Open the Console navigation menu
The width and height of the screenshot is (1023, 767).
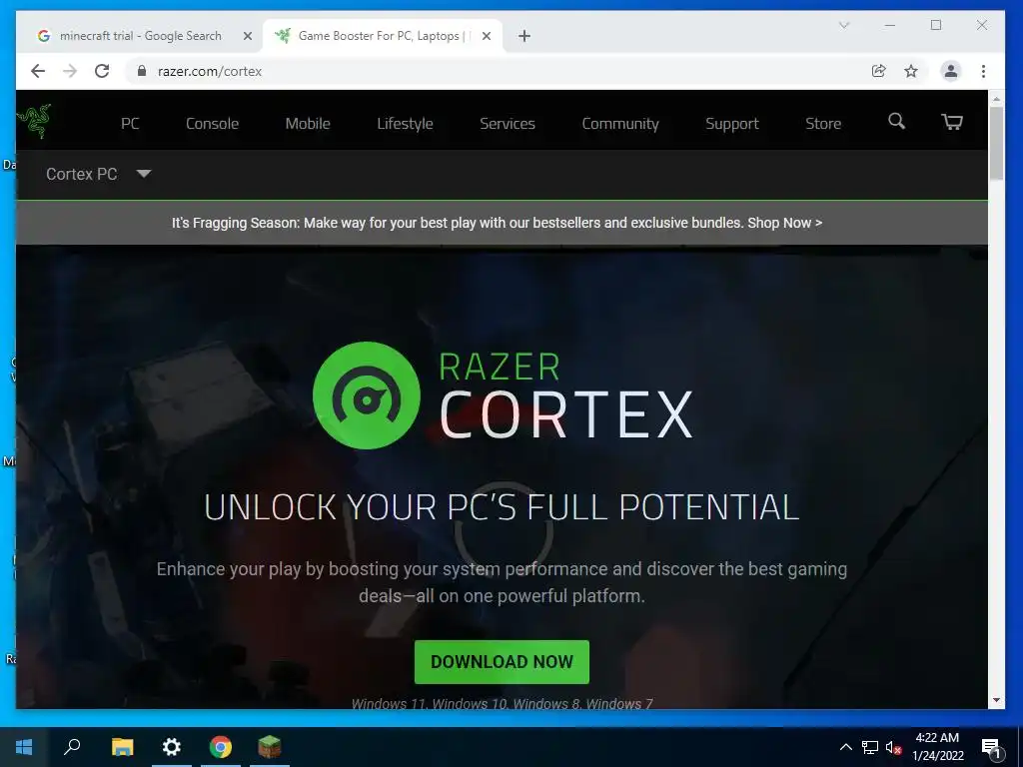coord(212,123)
